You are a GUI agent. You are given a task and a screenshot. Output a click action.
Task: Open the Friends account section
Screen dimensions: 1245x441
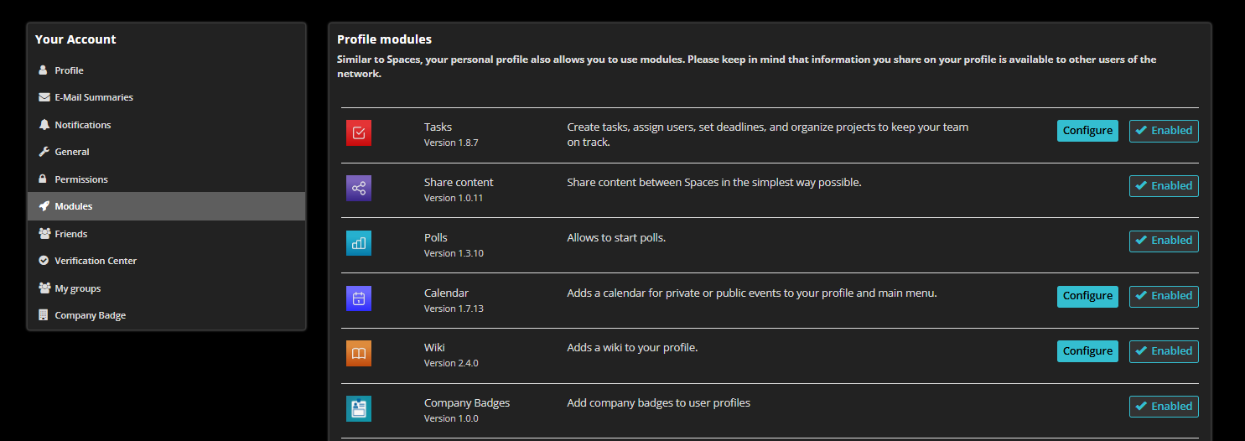coord(71,234)
